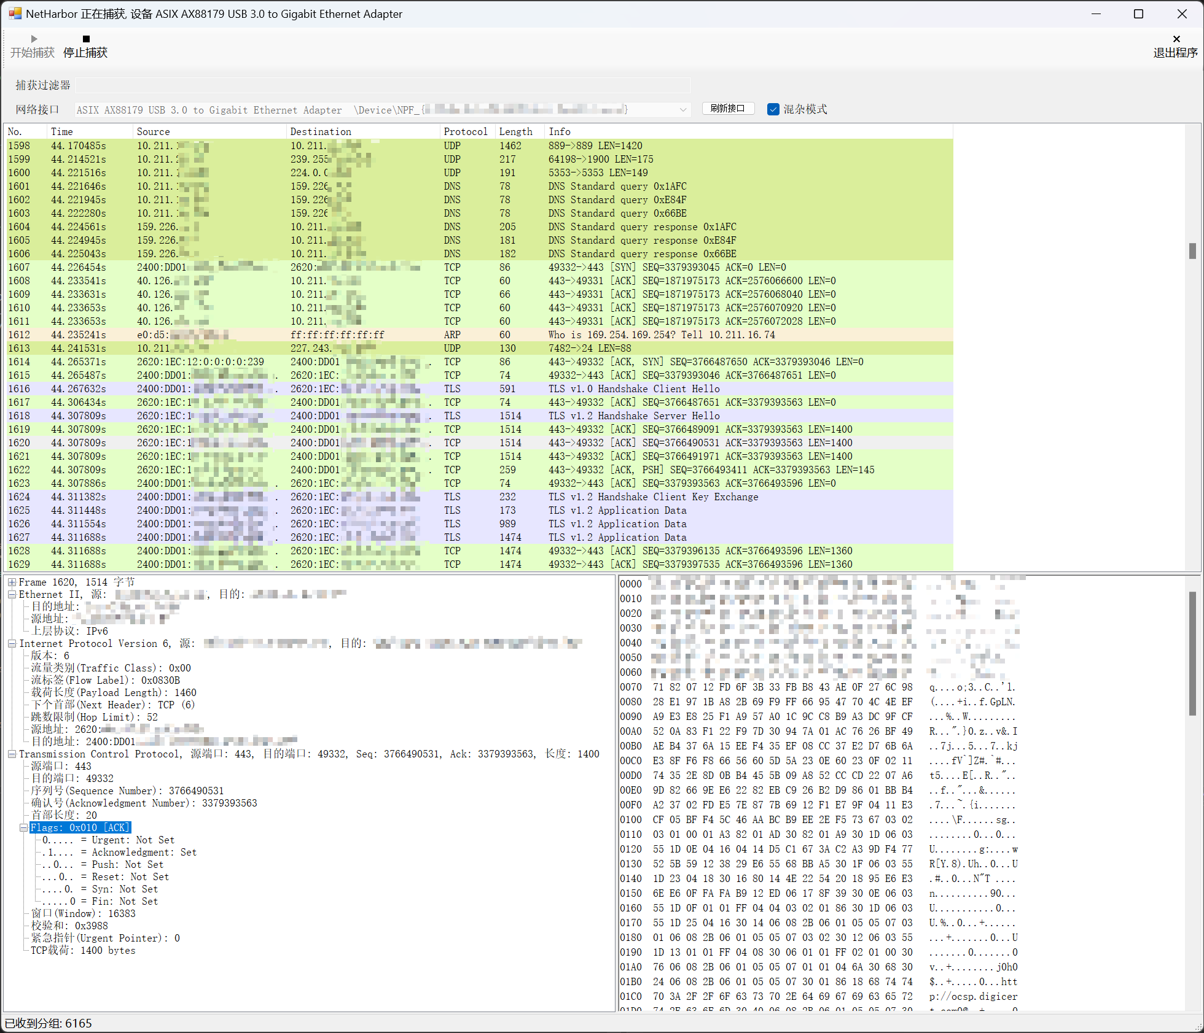Select the 目的端口: 49332 tree item
Screen dimensions: 1204x1033
point(72,778)
